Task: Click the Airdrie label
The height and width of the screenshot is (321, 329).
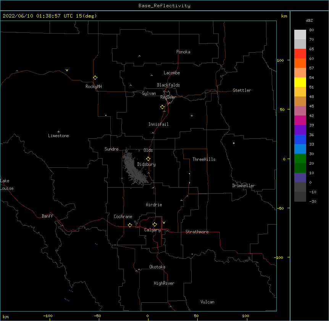Action: coord(154,205)
